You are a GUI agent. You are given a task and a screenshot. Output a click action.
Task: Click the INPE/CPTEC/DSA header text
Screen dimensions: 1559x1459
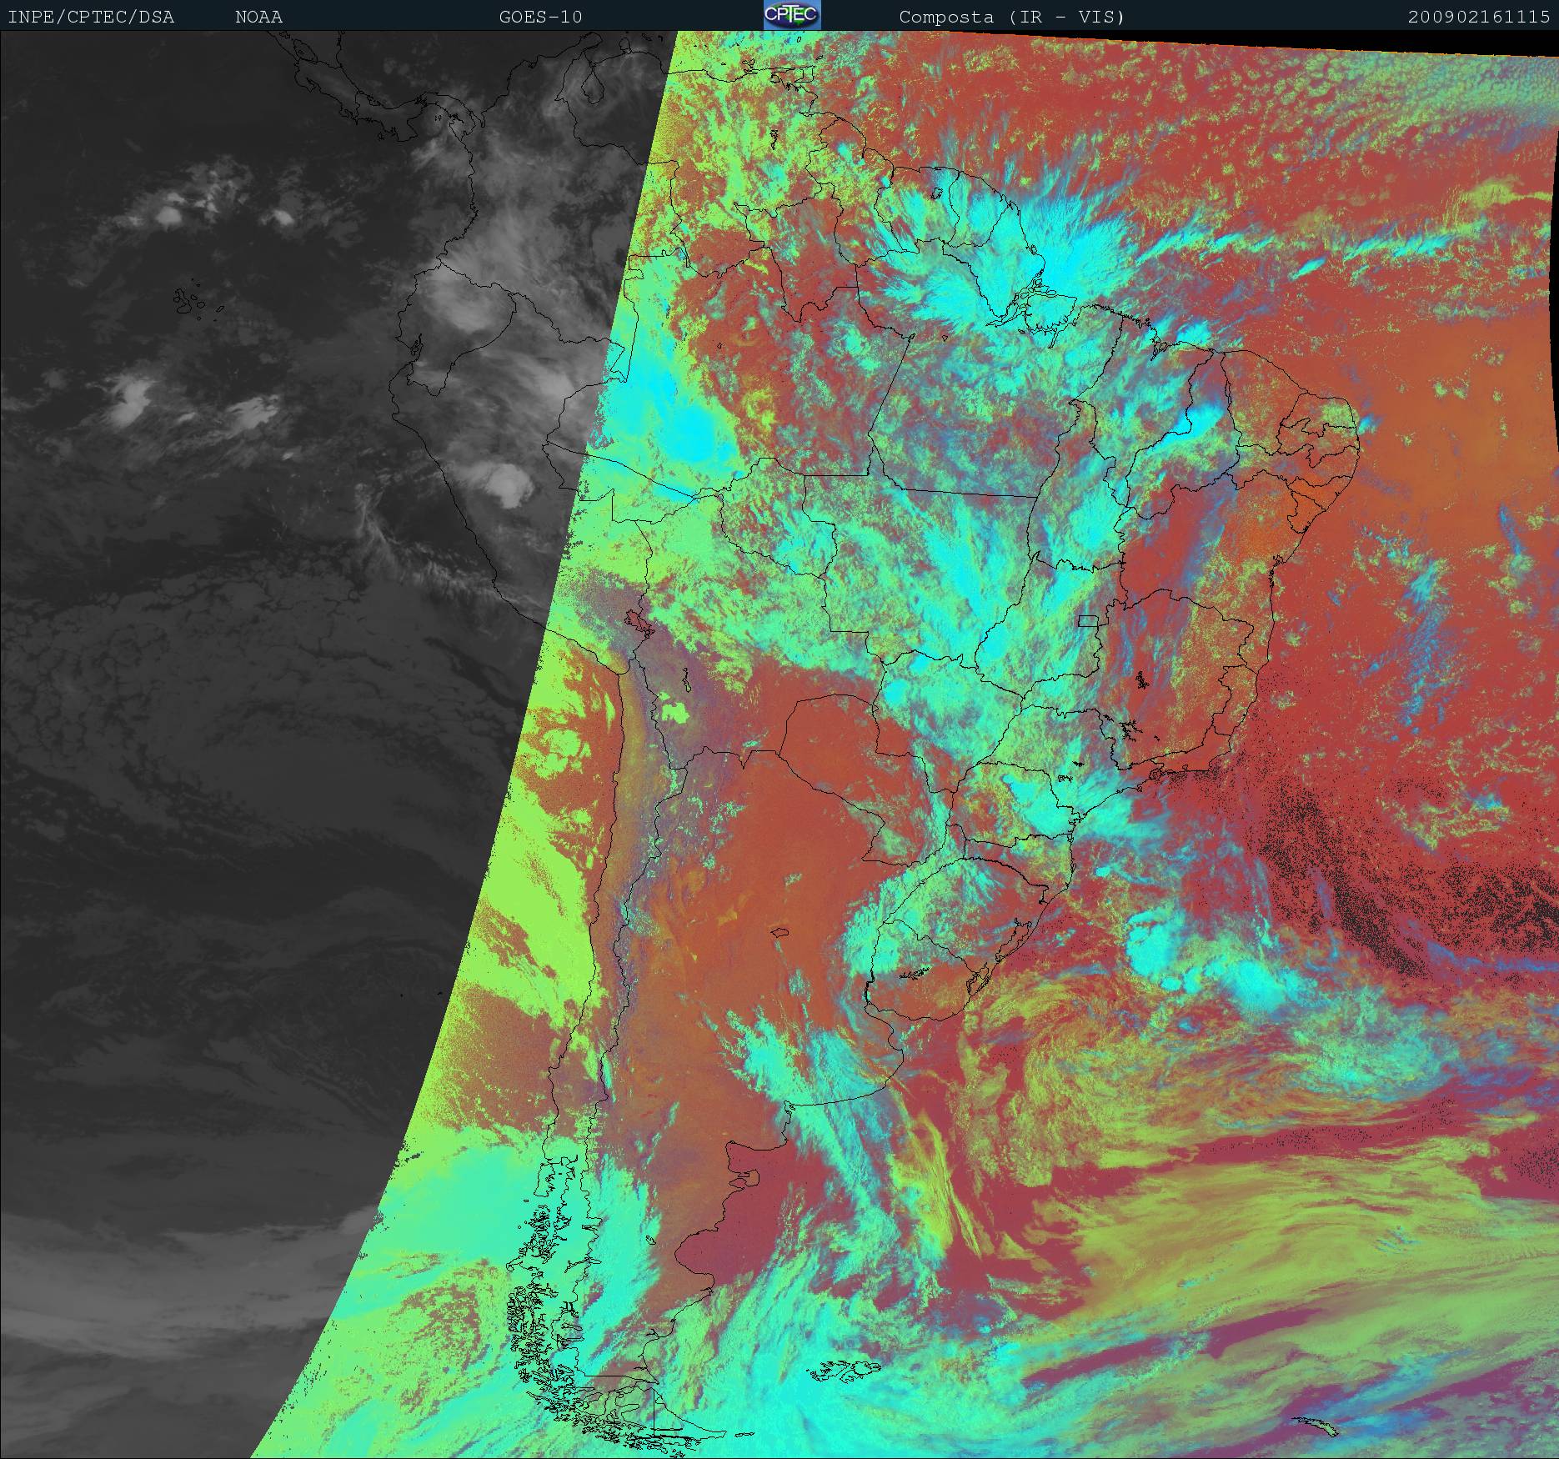(91, 18)
